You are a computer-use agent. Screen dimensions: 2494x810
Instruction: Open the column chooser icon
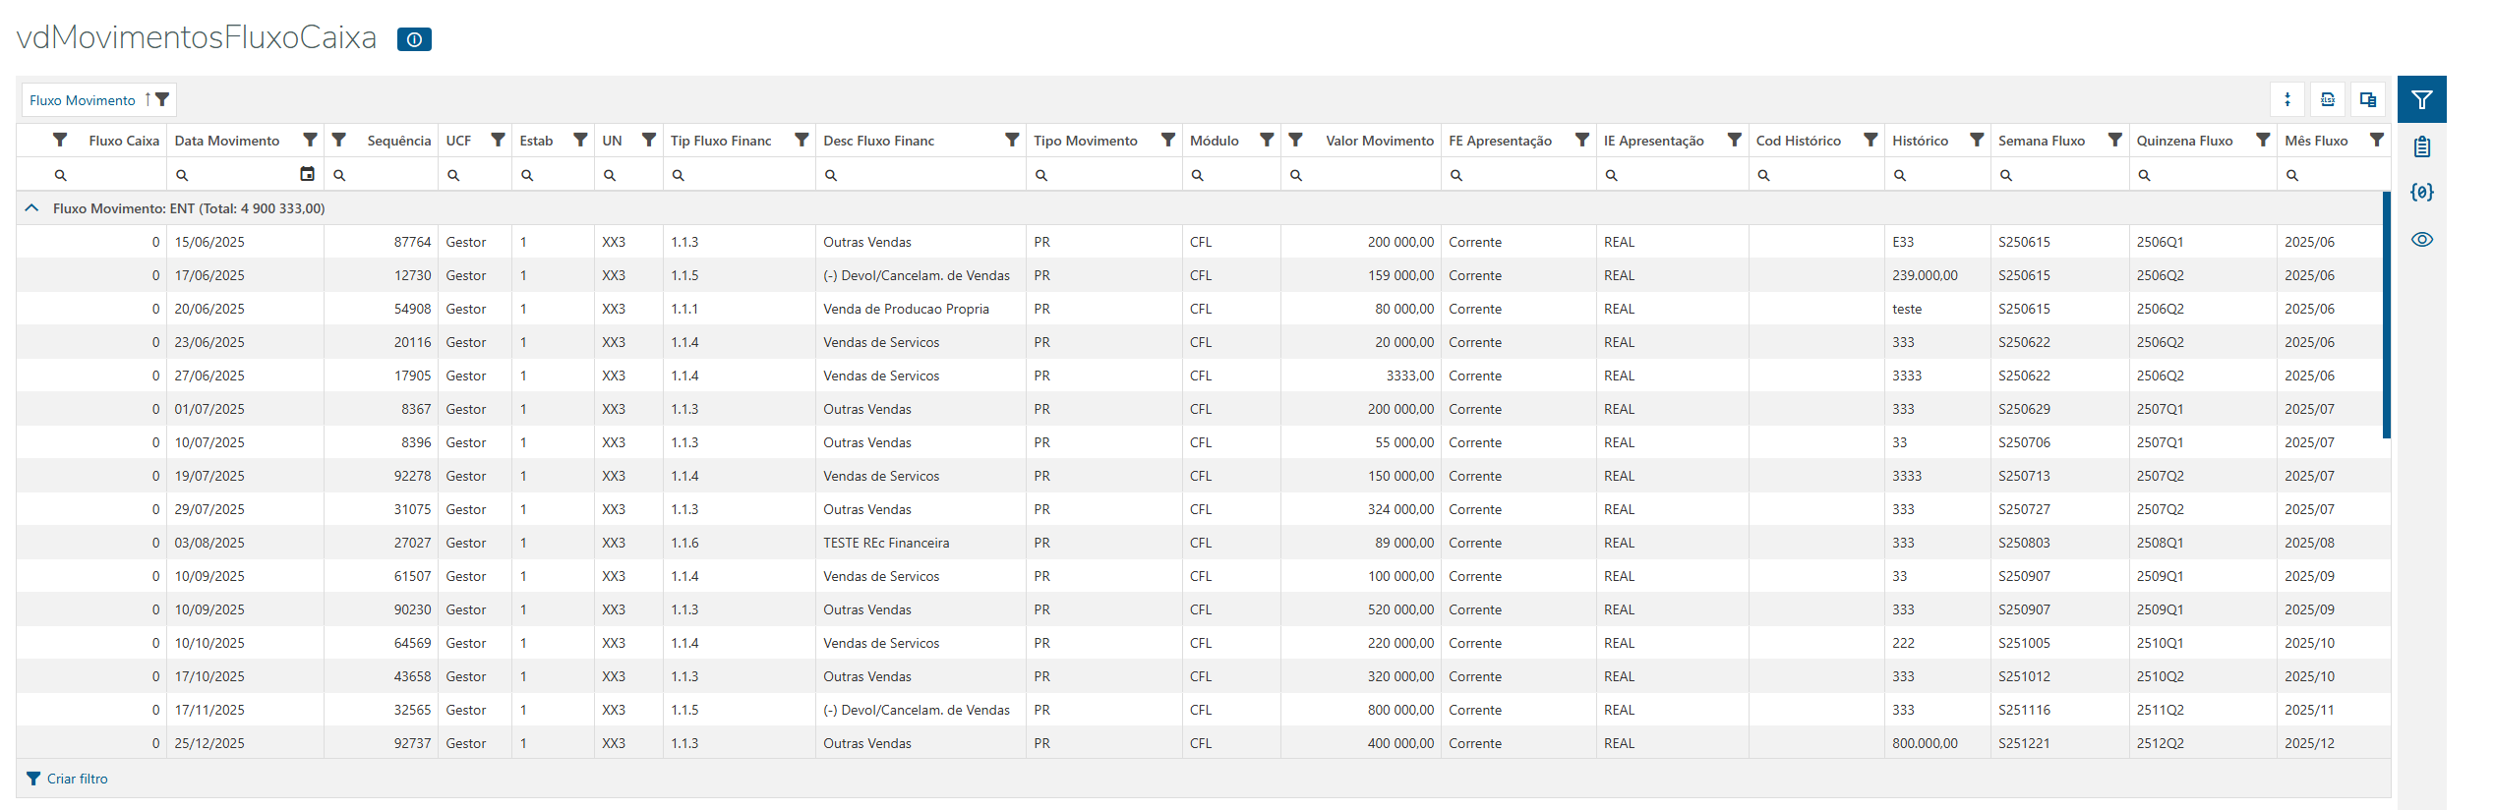(x=2368, y=99)
